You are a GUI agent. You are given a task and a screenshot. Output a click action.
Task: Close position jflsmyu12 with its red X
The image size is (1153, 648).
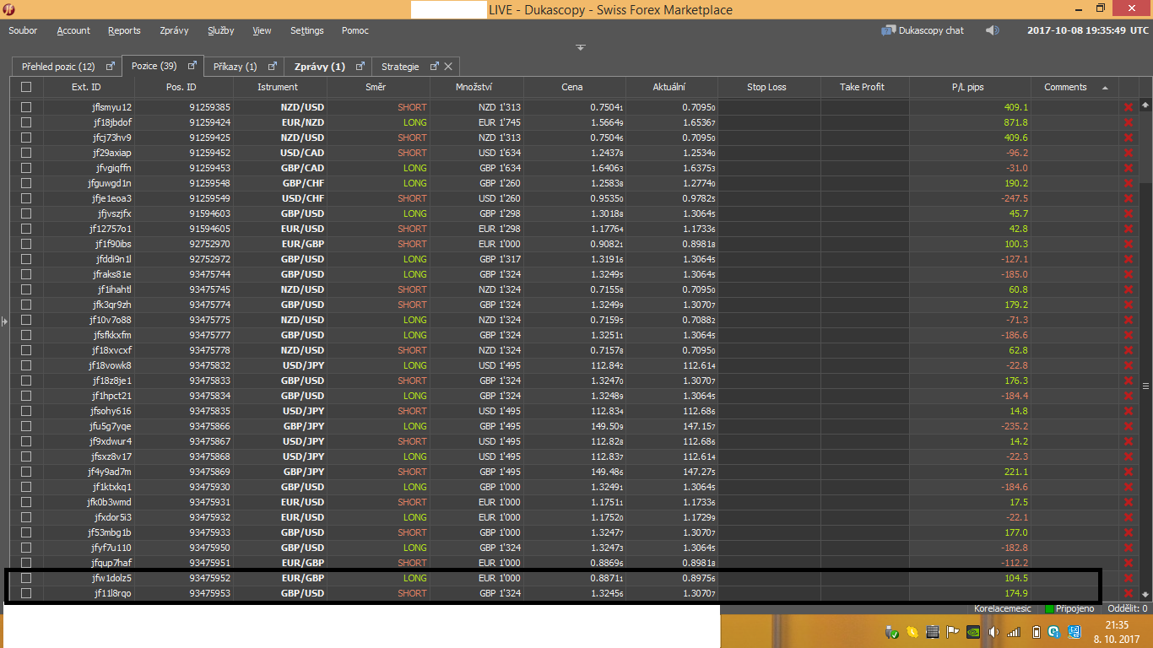pos(1128,107)
